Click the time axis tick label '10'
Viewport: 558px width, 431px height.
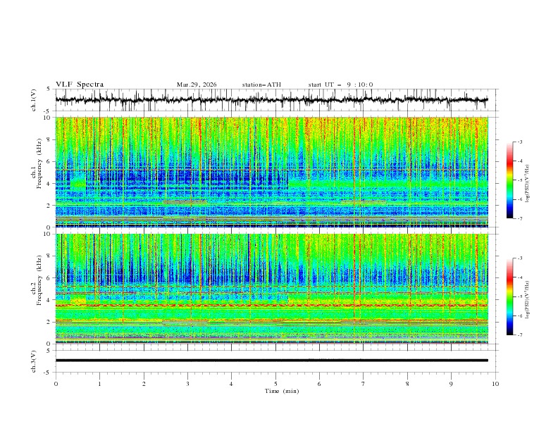(x=495, y=384)
